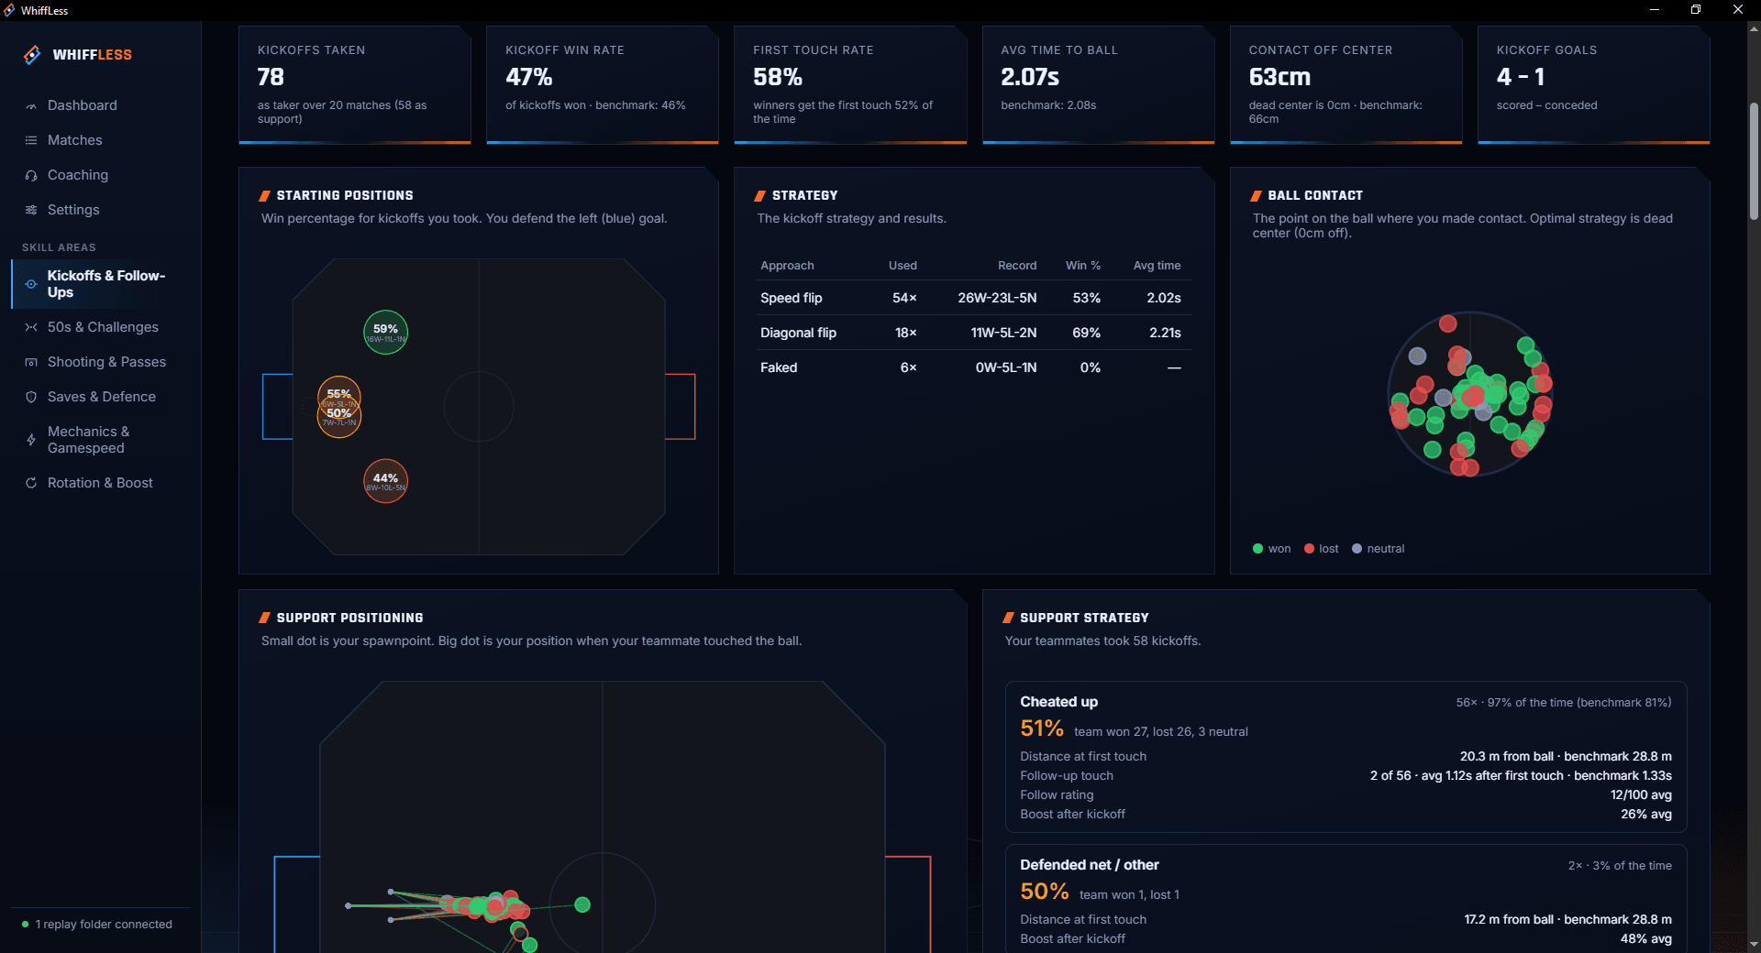The width and height of the screenshot is (1761, 953).
Task: Click the Defended net / other card title
Action: 1090,865
